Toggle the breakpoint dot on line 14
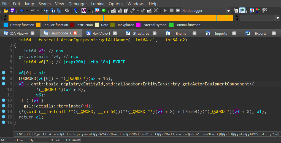This screenshot has width=281, height=143. click(x=4, y=111)
